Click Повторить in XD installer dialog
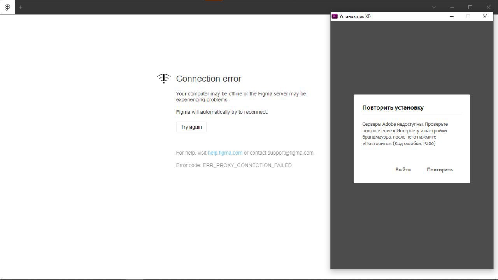Image resolution: width=498 pixels, height=280 pixels. [x=440, y=169]
